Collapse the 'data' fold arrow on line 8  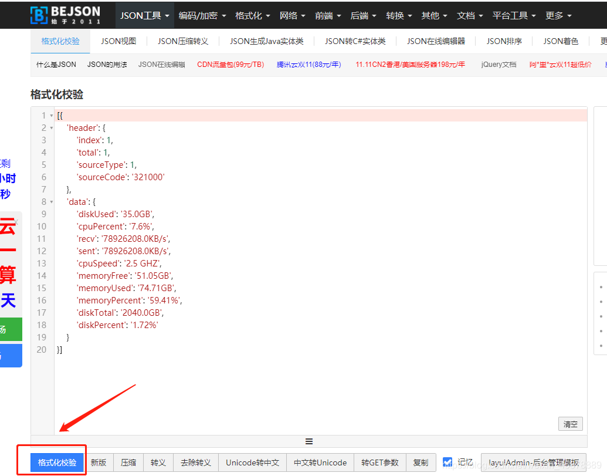click(52, 202)
